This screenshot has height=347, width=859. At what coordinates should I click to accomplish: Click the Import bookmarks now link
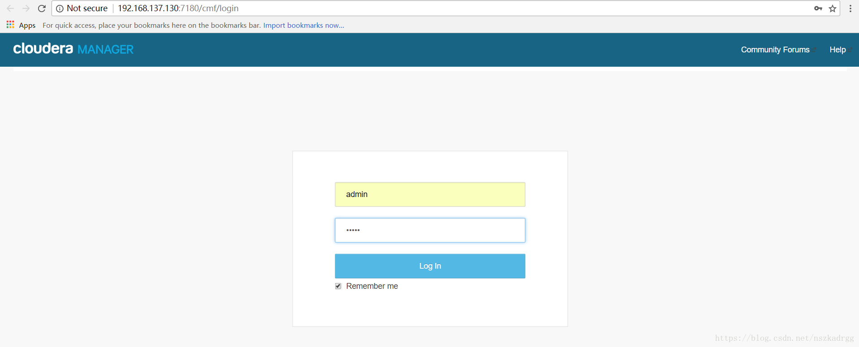click(303, 25)
